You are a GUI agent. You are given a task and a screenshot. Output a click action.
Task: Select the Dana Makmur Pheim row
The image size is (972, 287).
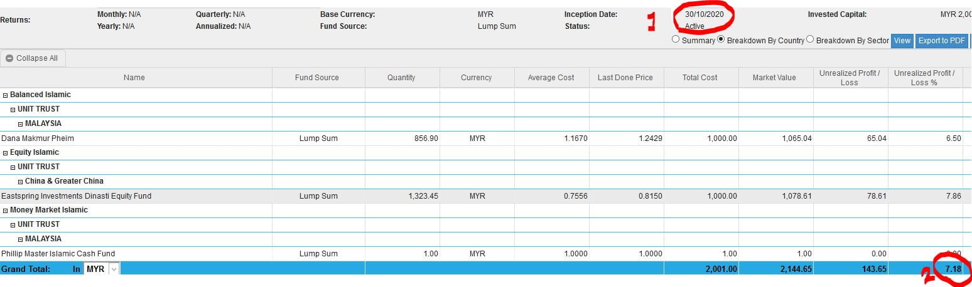point(38,138)
